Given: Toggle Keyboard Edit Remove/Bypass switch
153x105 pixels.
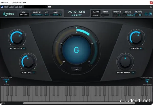Looking at the screenshot, I should 6,82.
